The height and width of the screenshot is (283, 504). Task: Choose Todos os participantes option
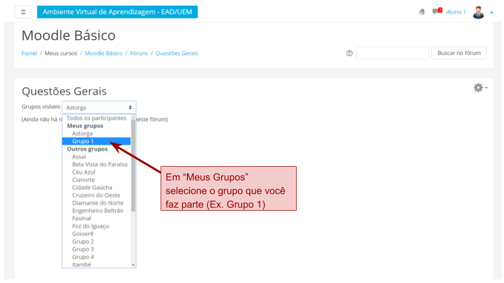click(x=92, y=118)
